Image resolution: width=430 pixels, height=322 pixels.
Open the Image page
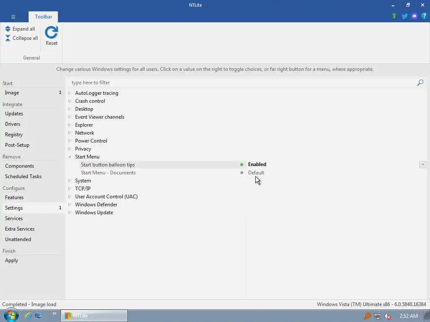pos(33,93)
